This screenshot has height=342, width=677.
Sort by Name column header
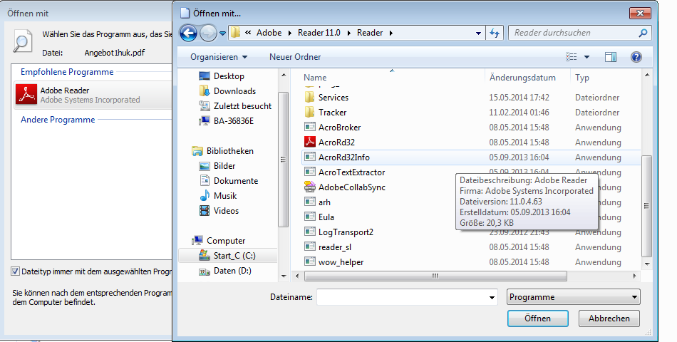315,78
